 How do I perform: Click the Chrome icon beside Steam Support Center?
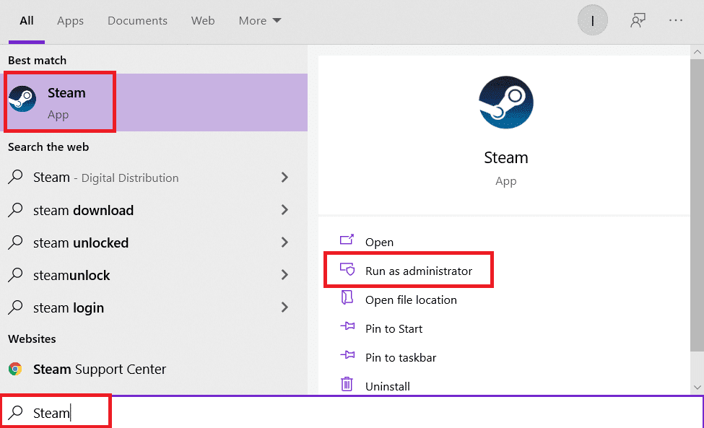[x=17, y=369]
